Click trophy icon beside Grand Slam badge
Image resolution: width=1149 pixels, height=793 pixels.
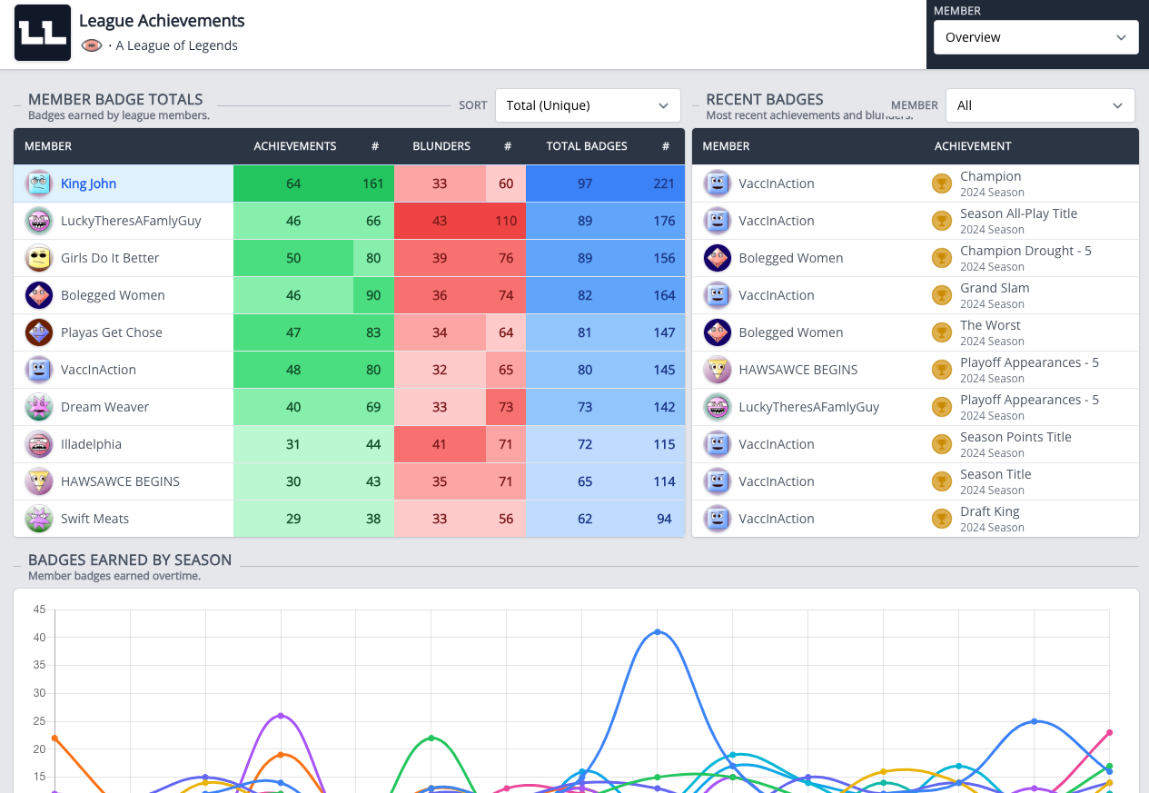tap(942, 295)
